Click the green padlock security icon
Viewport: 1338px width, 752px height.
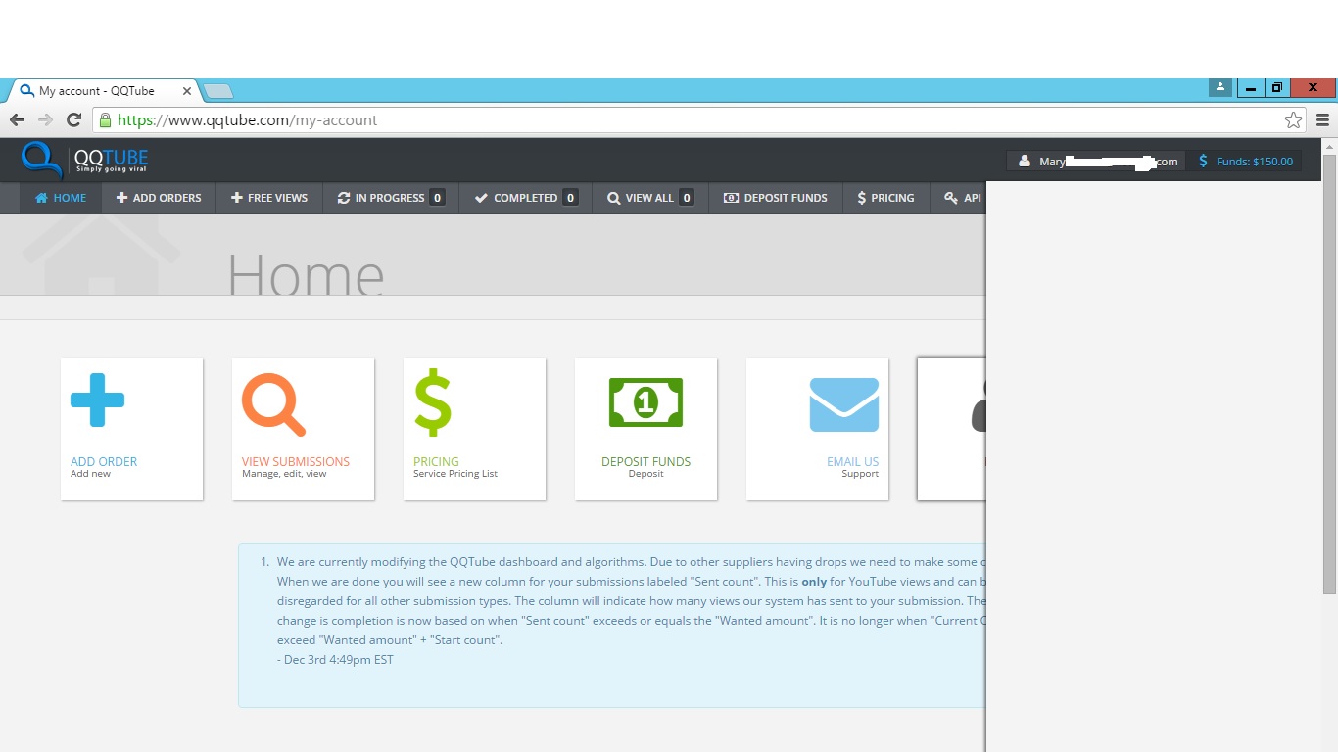105,120
